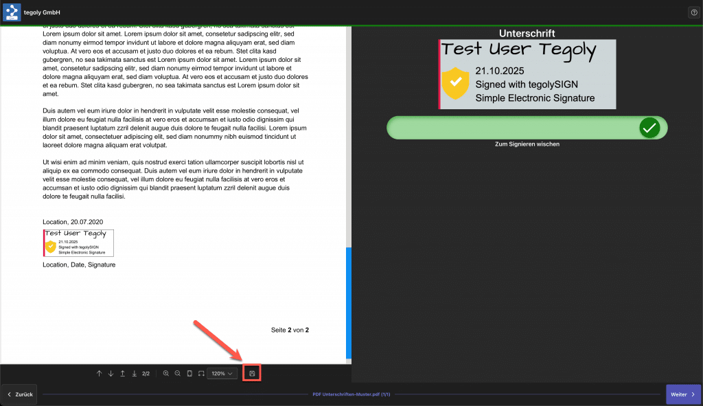Fit the page to viewer width
This screenshot has height=406, width=703.
click(200, 374)
